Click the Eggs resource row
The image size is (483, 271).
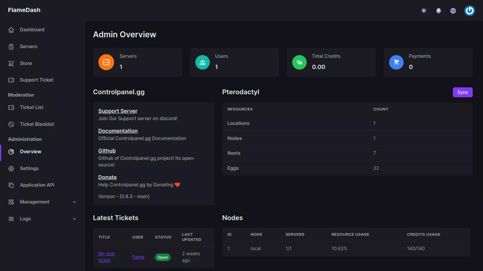coord(347,168)
